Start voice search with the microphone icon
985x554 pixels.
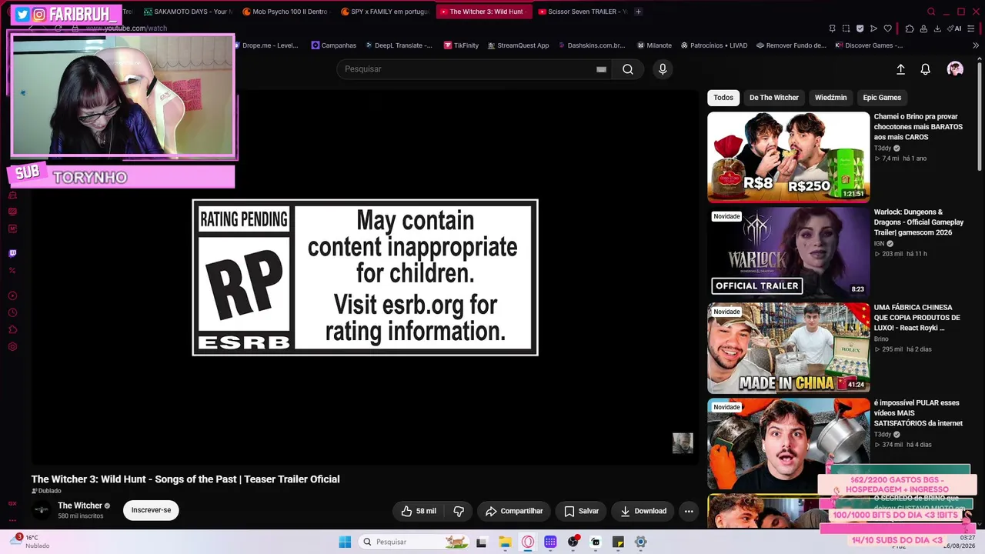pyautogui.click(x=663, y=69)
